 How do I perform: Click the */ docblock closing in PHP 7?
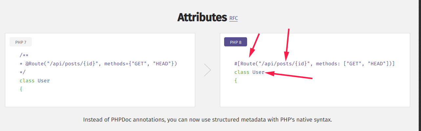click(x=22, y=72)
